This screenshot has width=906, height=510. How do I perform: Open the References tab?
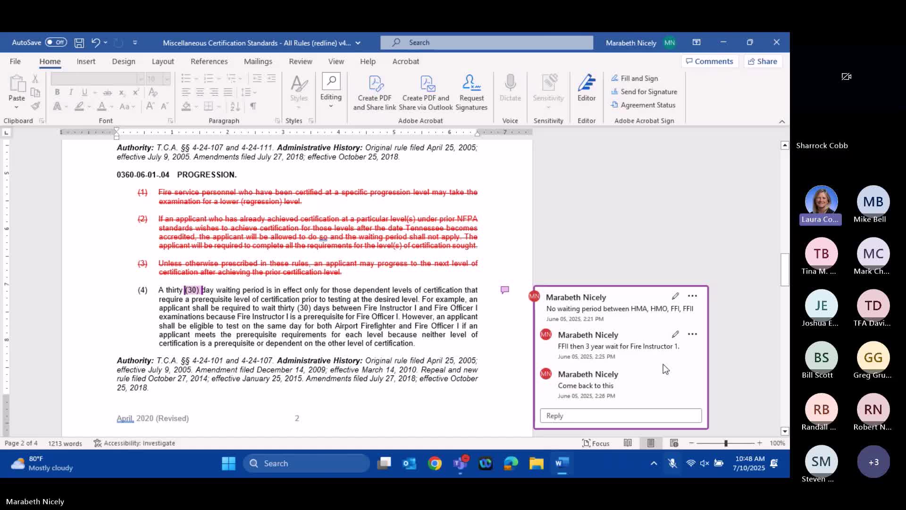click(209, 61)
